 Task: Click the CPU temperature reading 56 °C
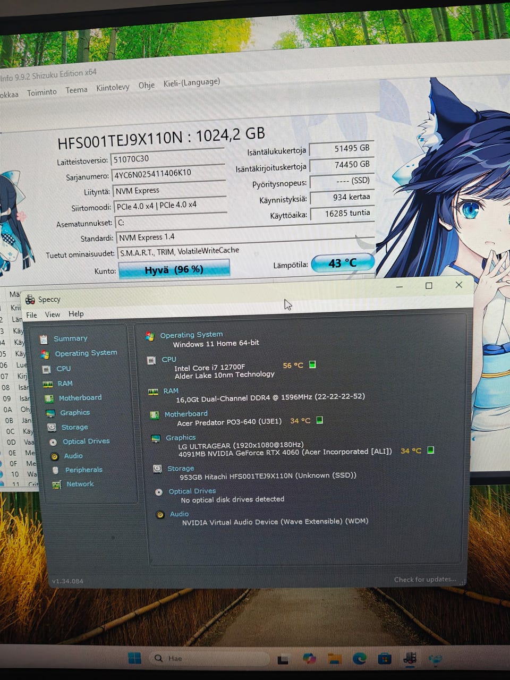coord(293,365)
